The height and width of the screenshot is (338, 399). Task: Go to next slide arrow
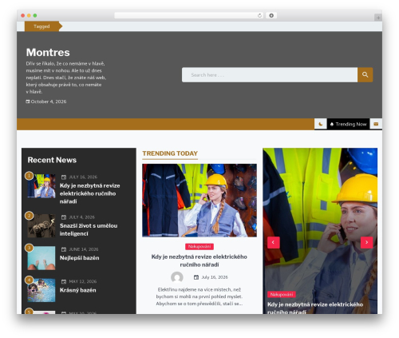pos(366,242)
